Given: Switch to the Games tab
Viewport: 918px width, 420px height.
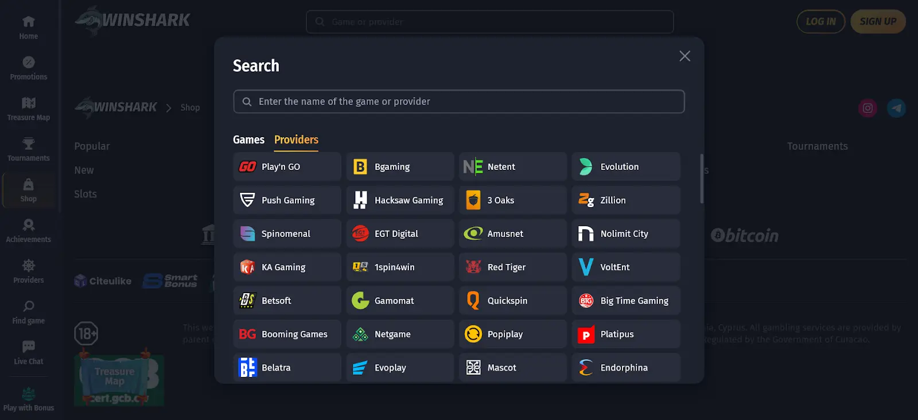Looking at the screenshot, I should coord(248,139).
